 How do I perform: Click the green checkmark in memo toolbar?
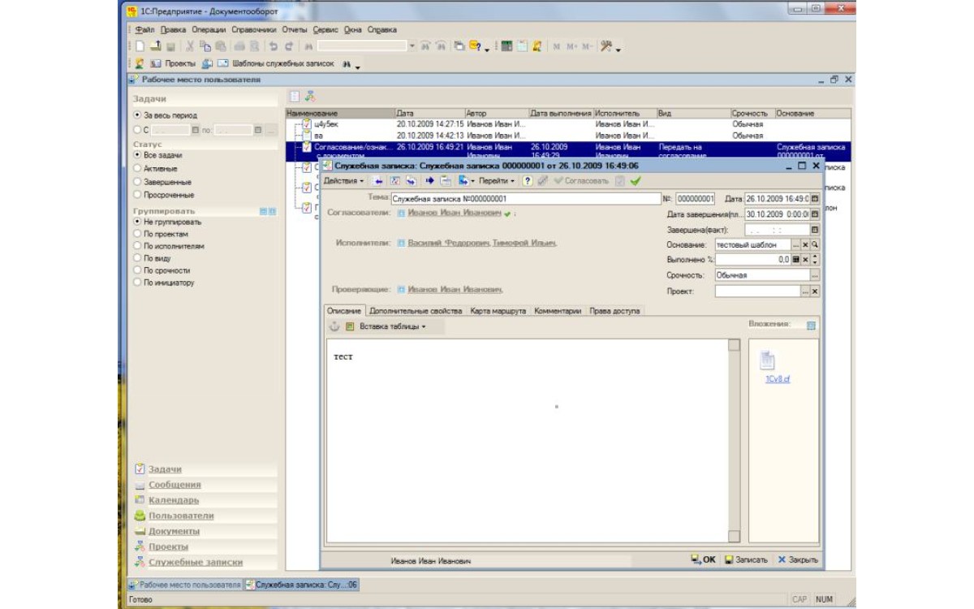pos(635,180)
